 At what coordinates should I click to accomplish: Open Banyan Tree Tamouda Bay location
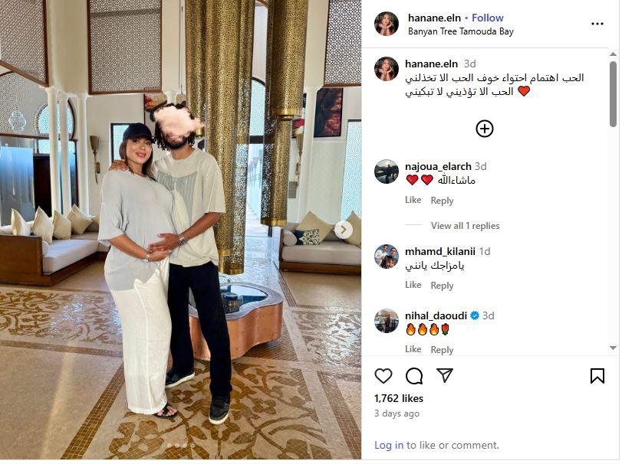click(460, 31)
